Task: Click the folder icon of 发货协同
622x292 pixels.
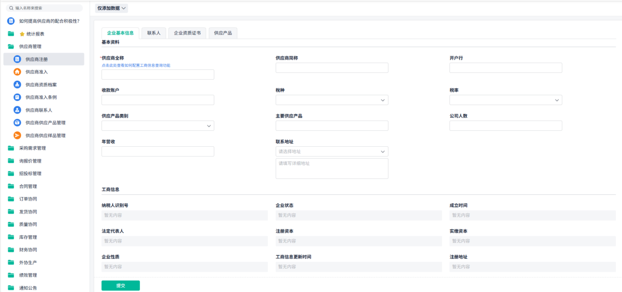Action: pyautogui.click(x=11, y=212)
